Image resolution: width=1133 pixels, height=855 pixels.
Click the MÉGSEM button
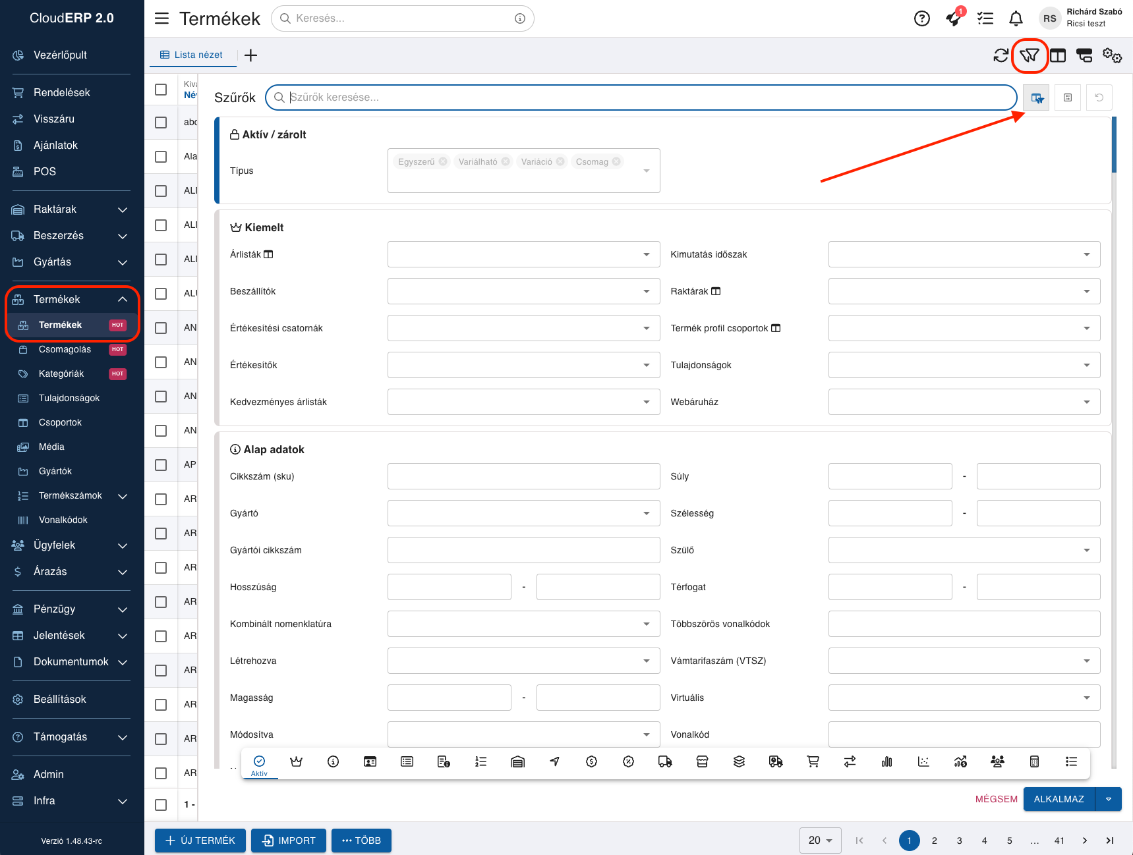coord(997,800)
